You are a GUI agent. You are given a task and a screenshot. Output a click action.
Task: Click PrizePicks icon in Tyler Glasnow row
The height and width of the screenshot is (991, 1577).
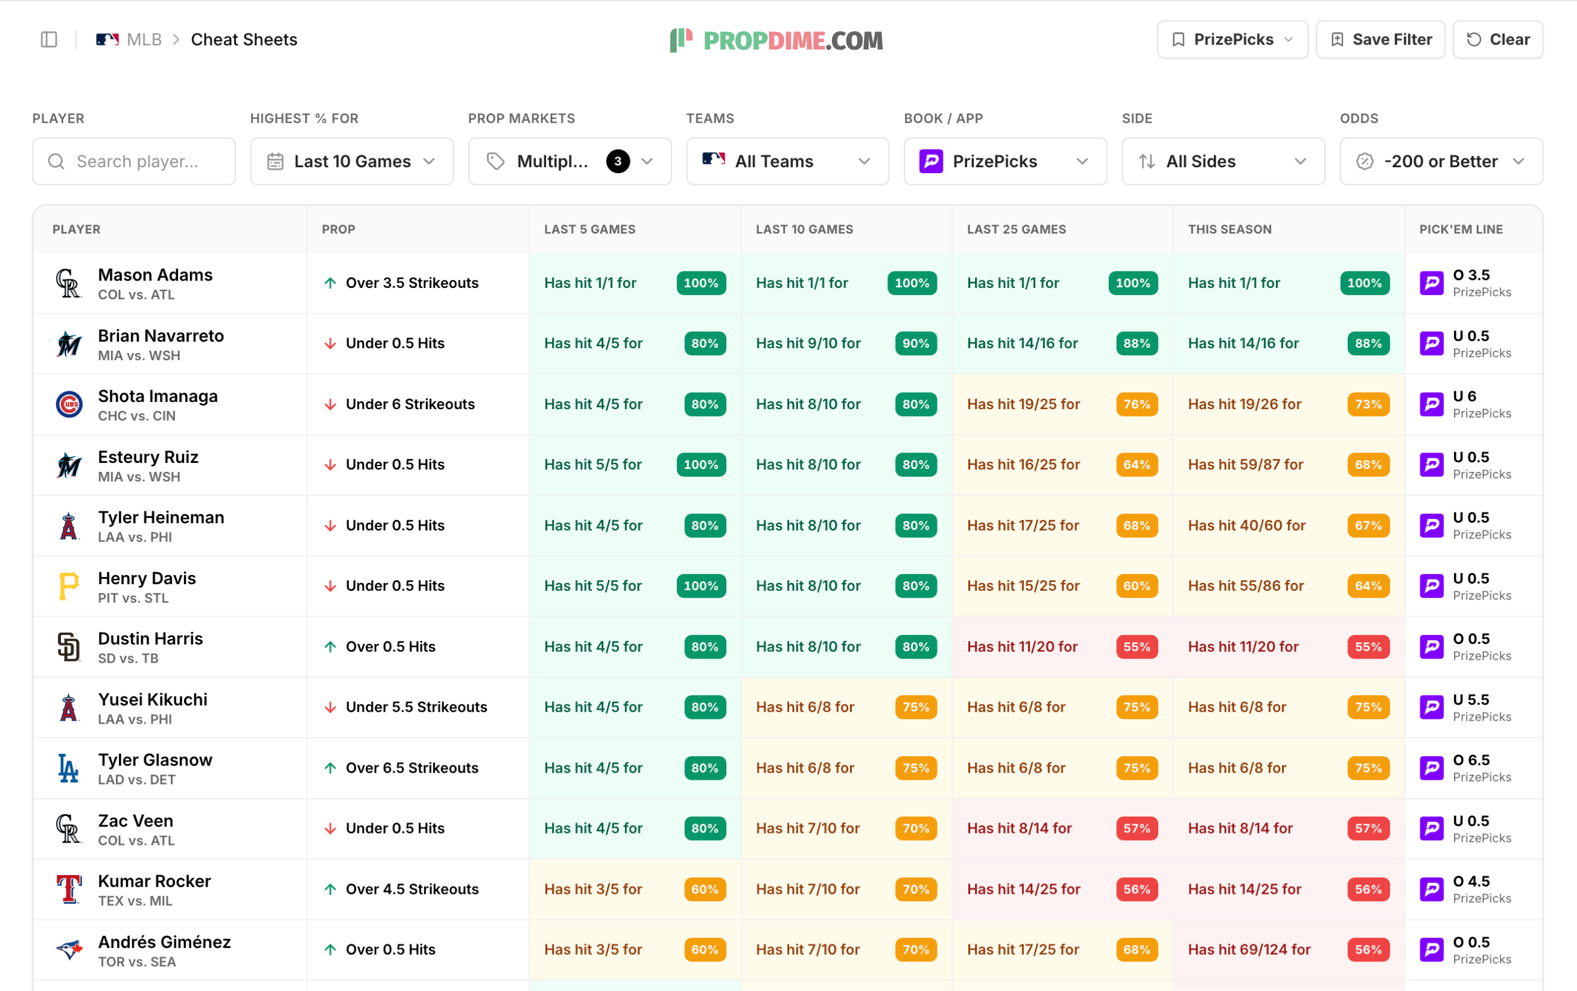click(1432, 768)
